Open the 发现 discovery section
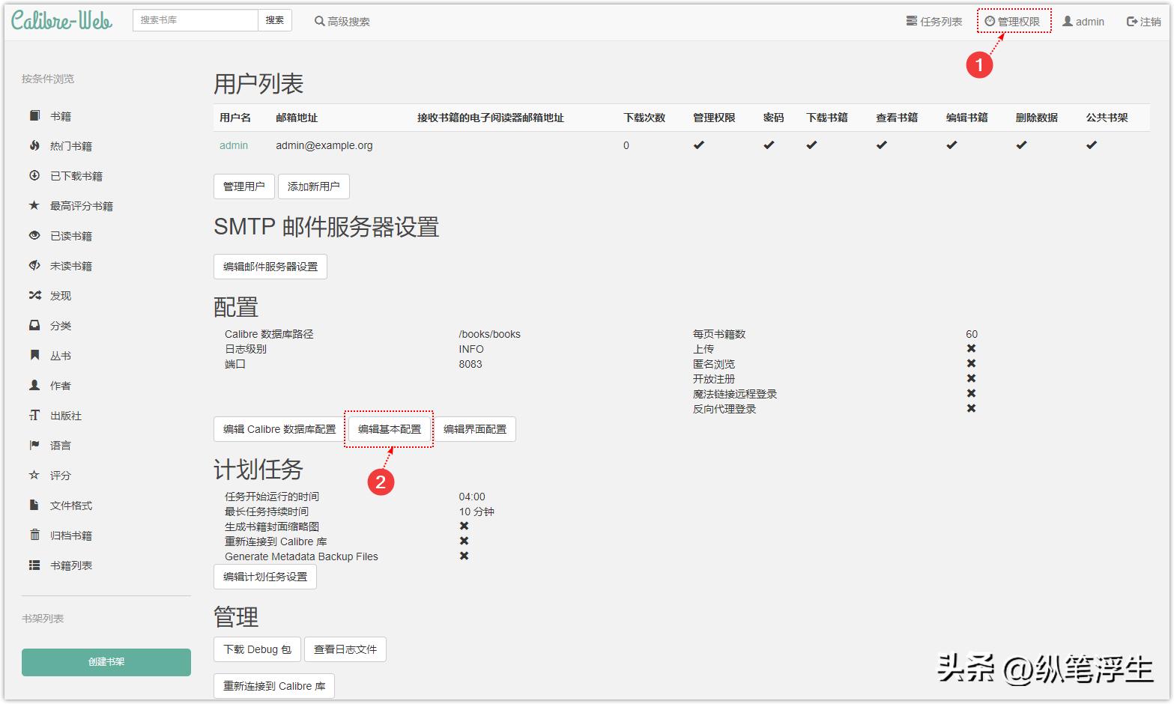The height and width of the screenshot is (704, 1174). (60, 295)
